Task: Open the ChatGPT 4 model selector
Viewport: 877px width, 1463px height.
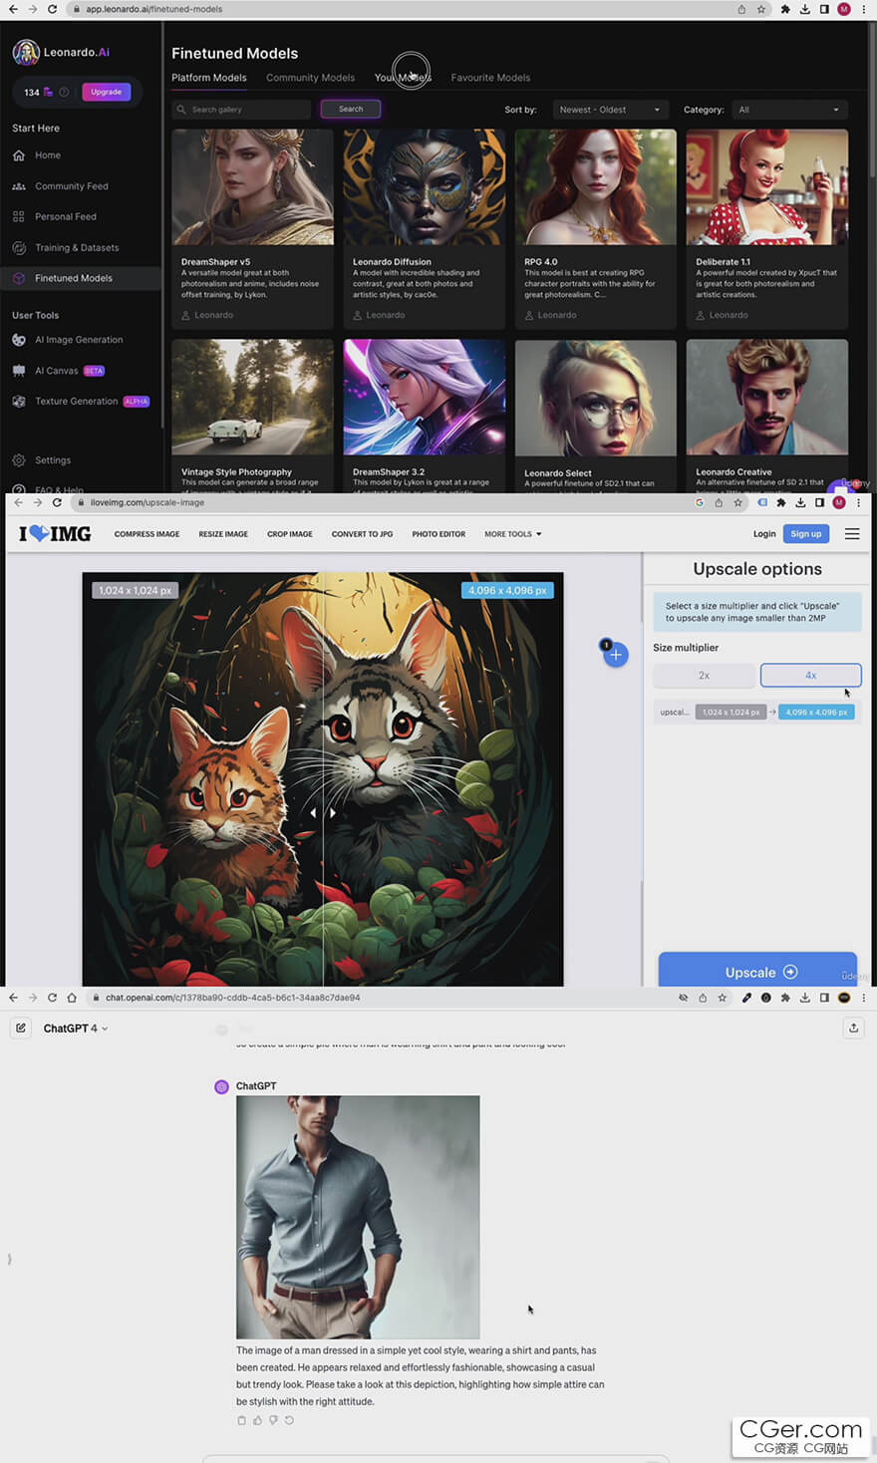Action: coord(75,1028)
